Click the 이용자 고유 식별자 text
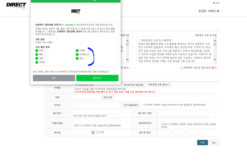The width and height of the screenshot is (247, 166). click(44, 42)
